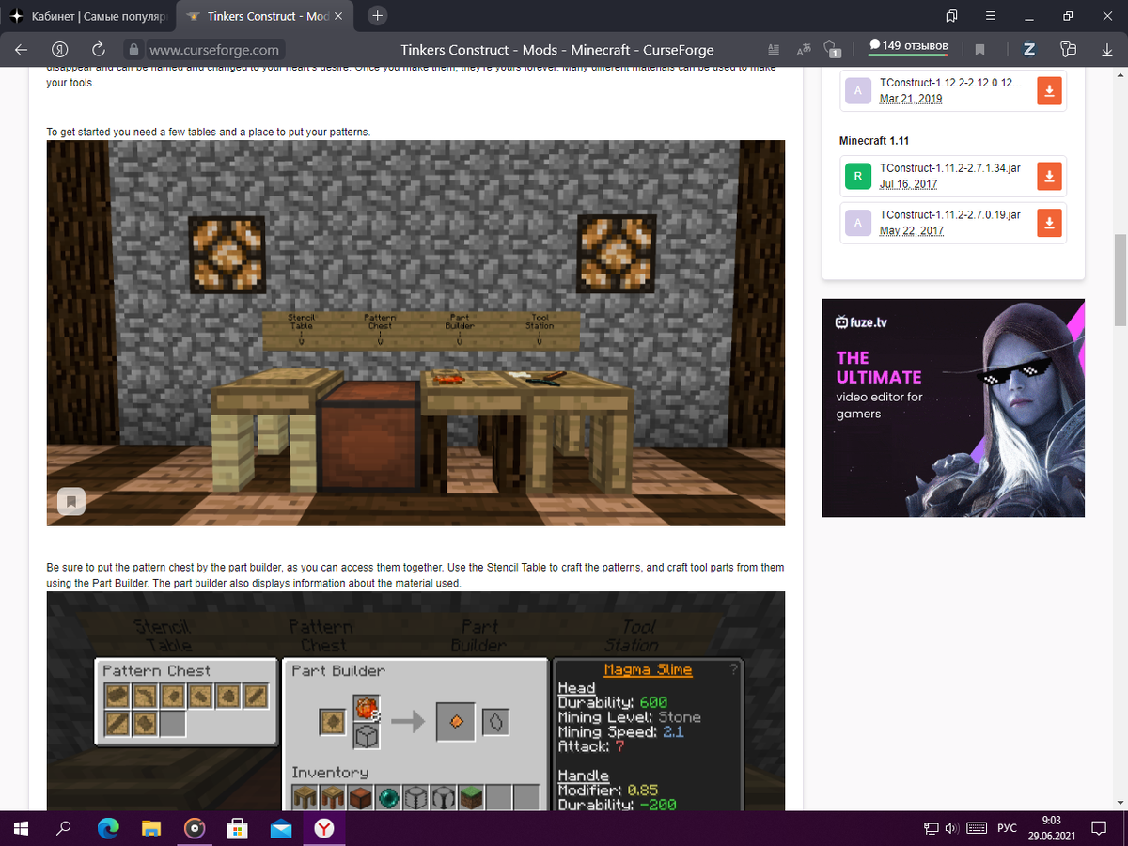
Task: Open the 149 отзывов reviews button
Action: pyautogui.click(x=908, y=46)
